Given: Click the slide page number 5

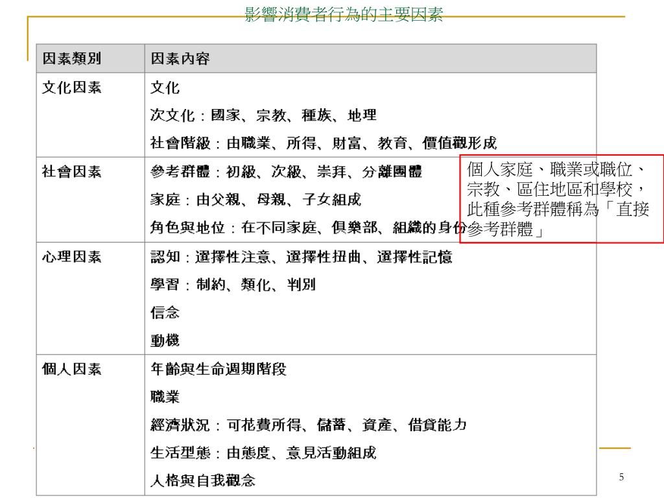Looking at the screenshot, I should (621, 477).
